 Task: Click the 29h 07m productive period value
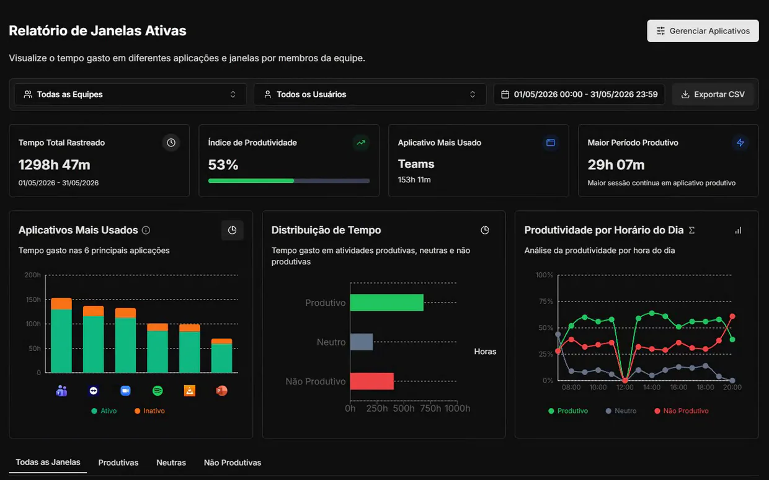[616, 165]
